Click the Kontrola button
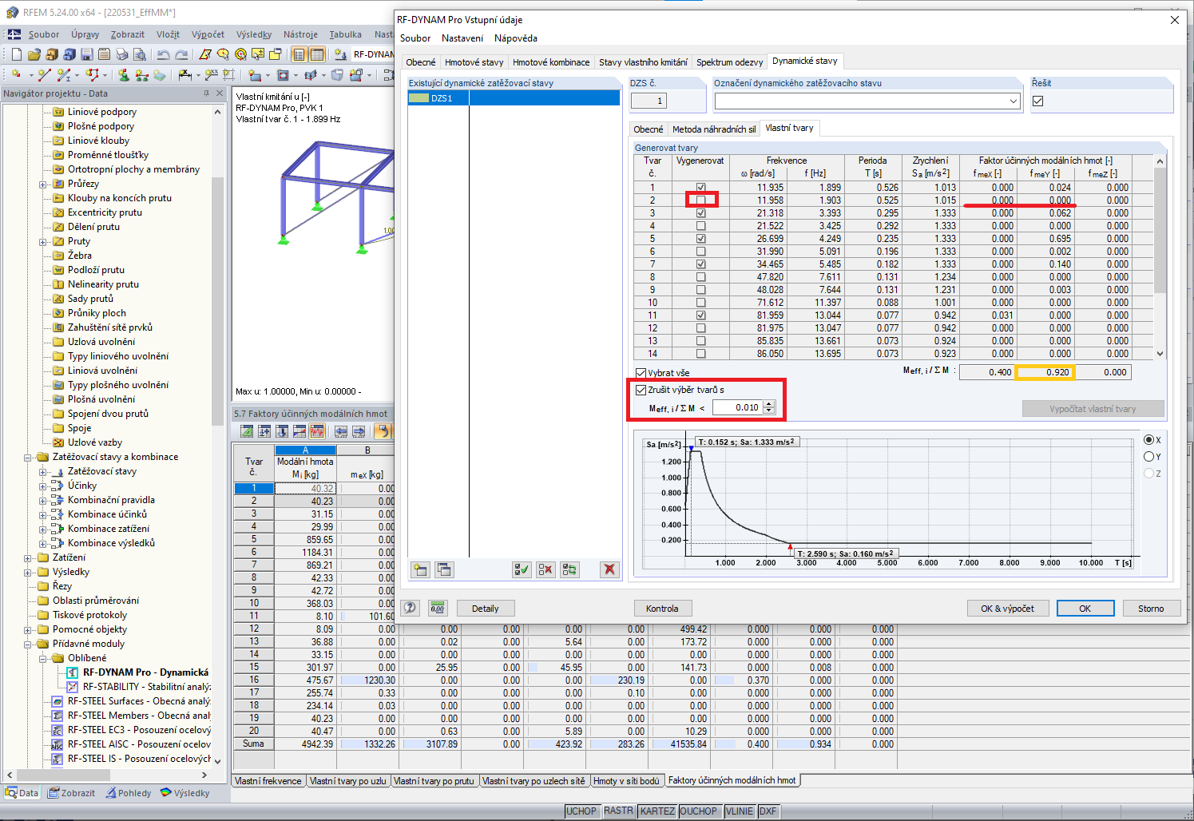The image size is (1194, 821). (x=662, y=609)
